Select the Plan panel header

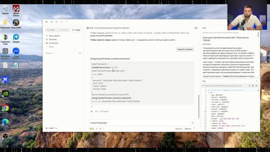tap(204, 28)
